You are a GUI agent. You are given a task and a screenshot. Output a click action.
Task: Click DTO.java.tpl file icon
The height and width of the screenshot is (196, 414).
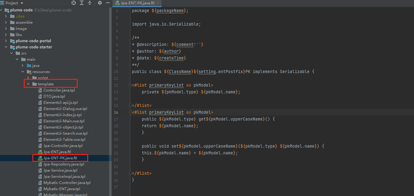click(40, 96)
